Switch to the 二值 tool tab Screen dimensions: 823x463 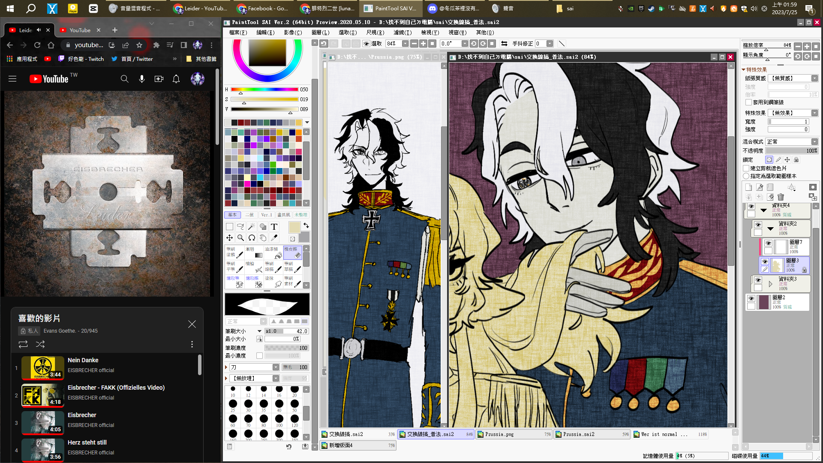249,215
